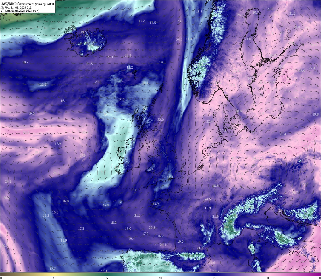Click the value 15.6 on the map
321x280 pixels.
coord(134,190)
